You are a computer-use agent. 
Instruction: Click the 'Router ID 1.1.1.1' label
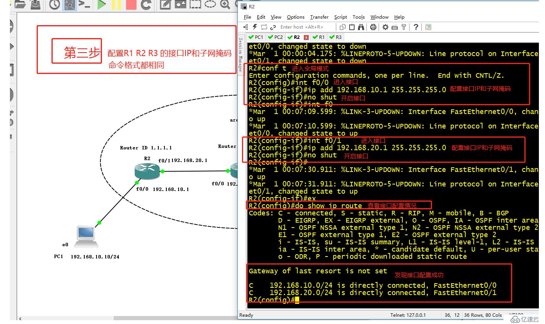click(146, 148)
